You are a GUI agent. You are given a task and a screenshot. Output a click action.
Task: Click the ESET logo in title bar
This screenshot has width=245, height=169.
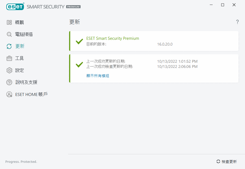tap(15, 7)
